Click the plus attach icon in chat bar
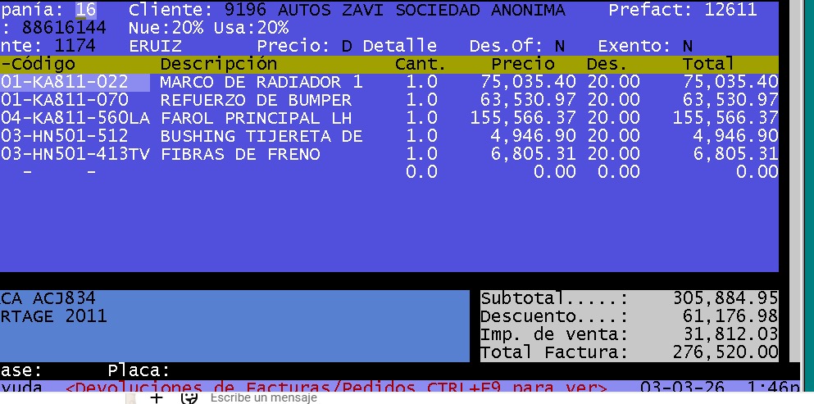The height and width of the screenshot is (404, 814). (x=157, y=397)
